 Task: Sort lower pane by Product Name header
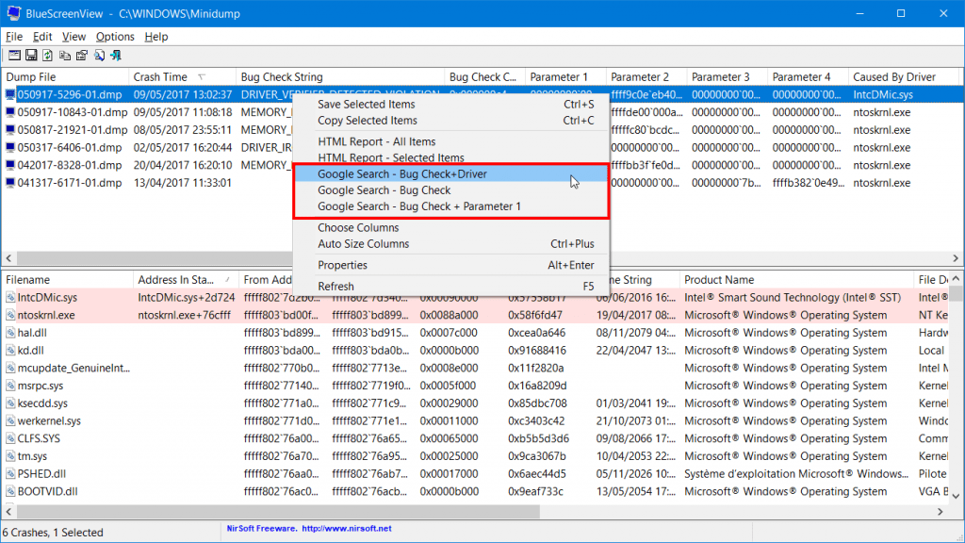796,279
